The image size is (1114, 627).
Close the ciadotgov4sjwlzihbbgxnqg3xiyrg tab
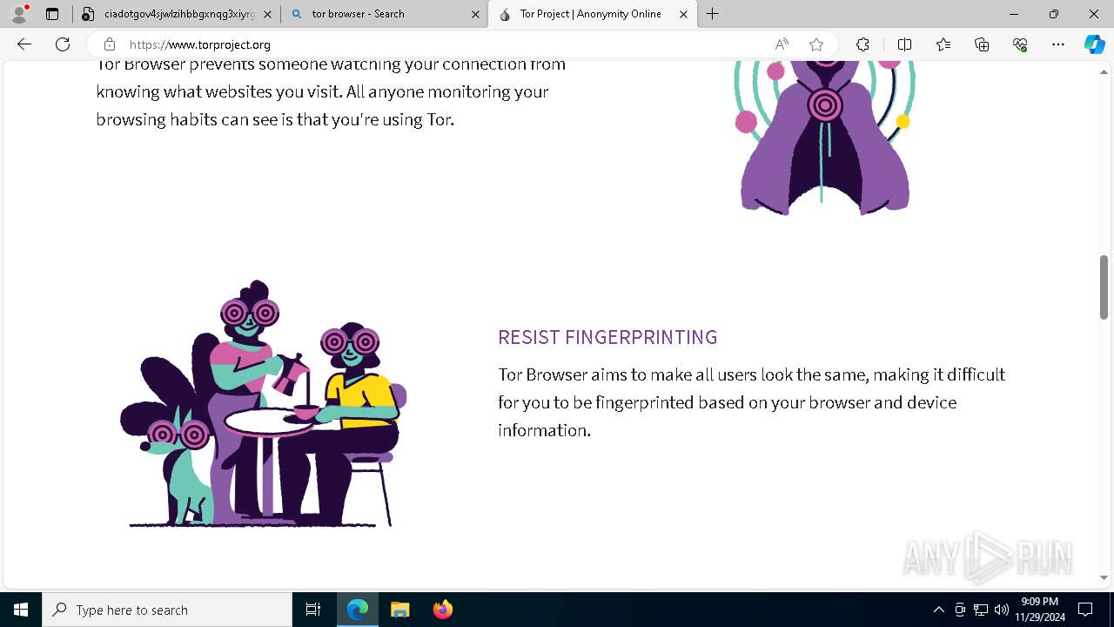click(x=267, y=14)
